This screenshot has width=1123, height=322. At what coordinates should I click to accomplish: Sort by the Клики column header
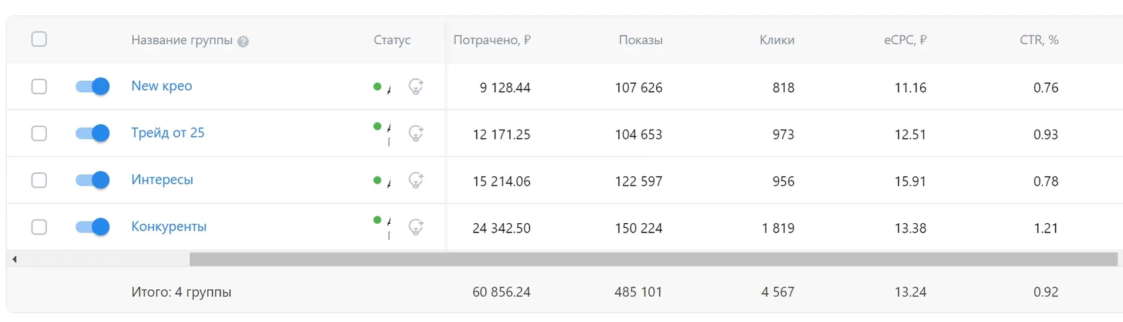pyautogui.click(x=777, y=40)
